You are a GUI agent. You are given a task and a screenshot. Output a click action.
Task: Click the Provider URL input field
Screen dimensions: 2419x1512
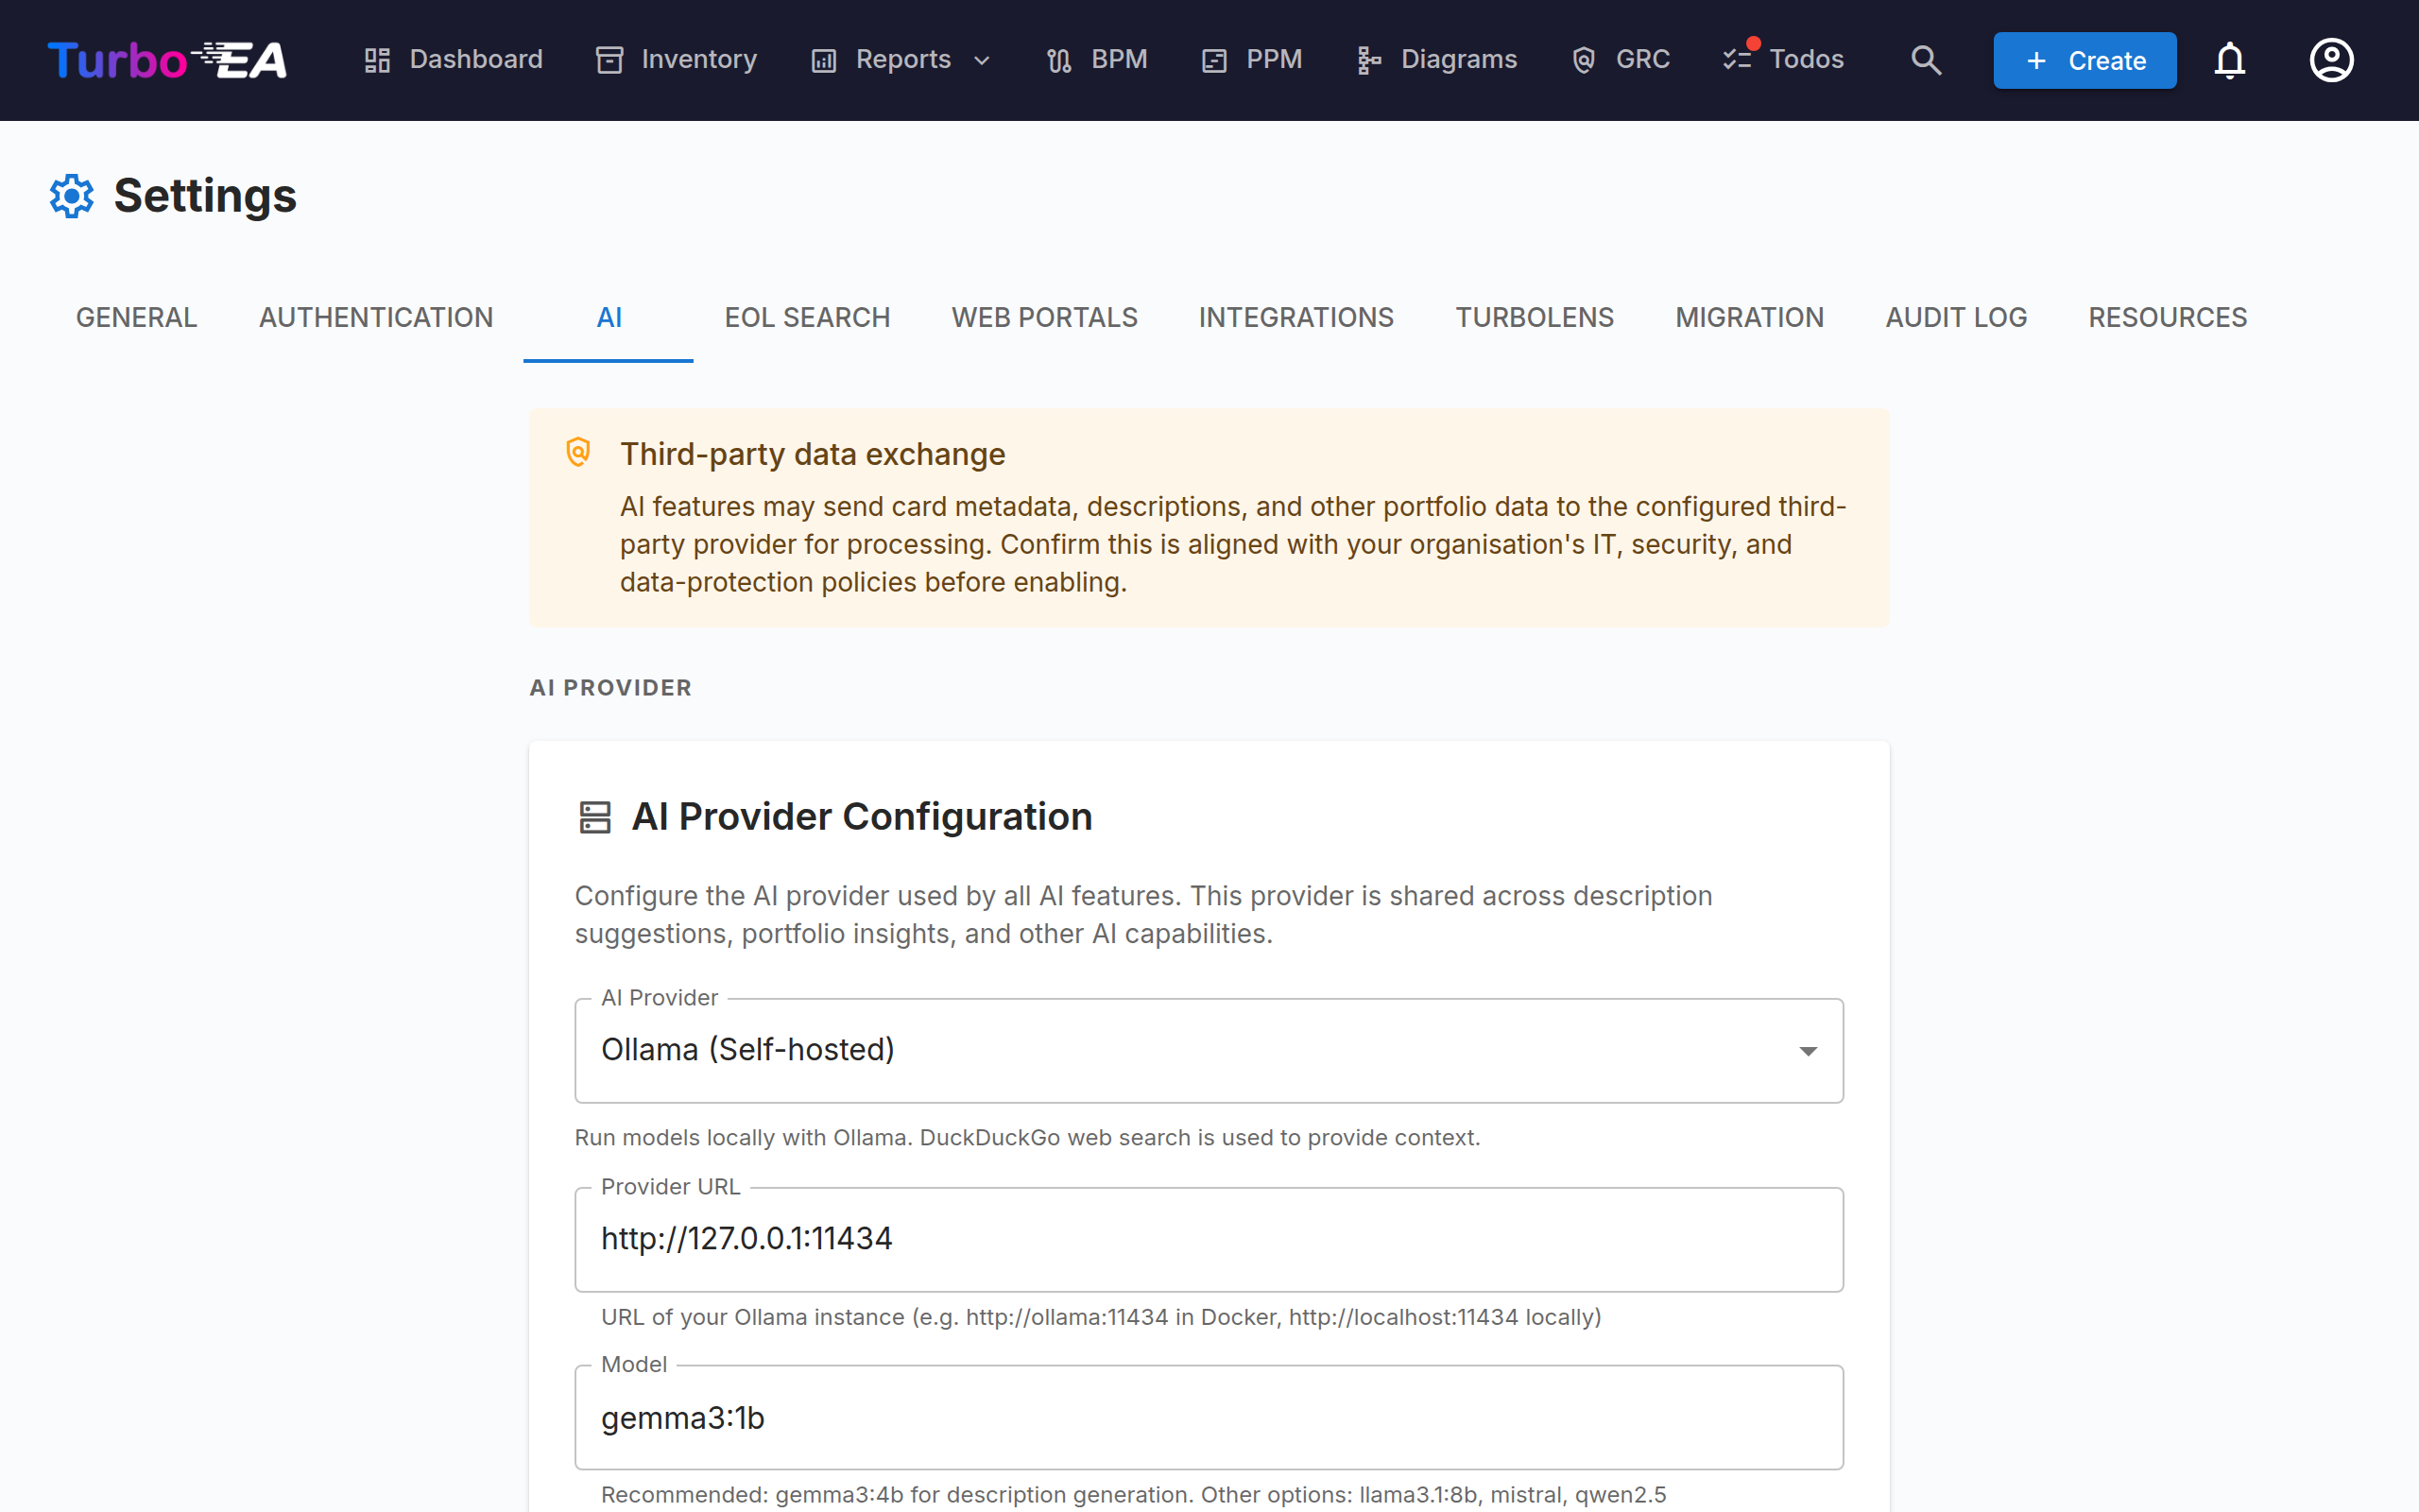click(1209, 1239)
